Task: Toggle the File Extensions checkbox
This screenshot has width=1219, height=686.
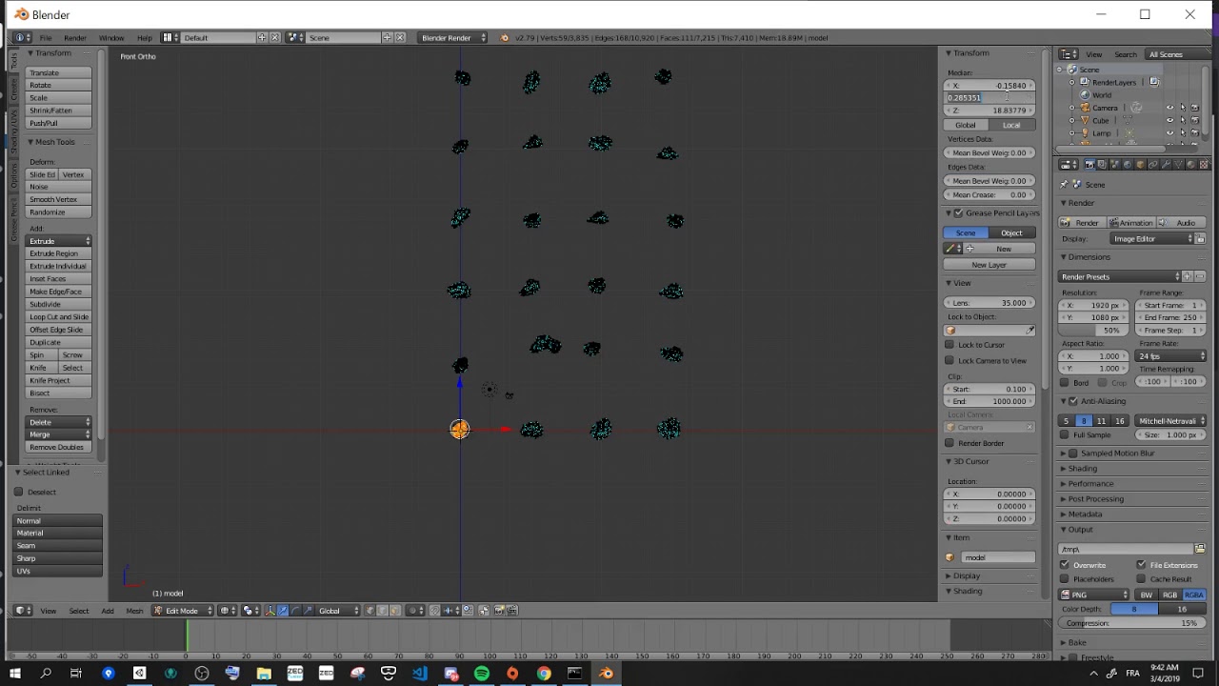Action: [1141, 565]
